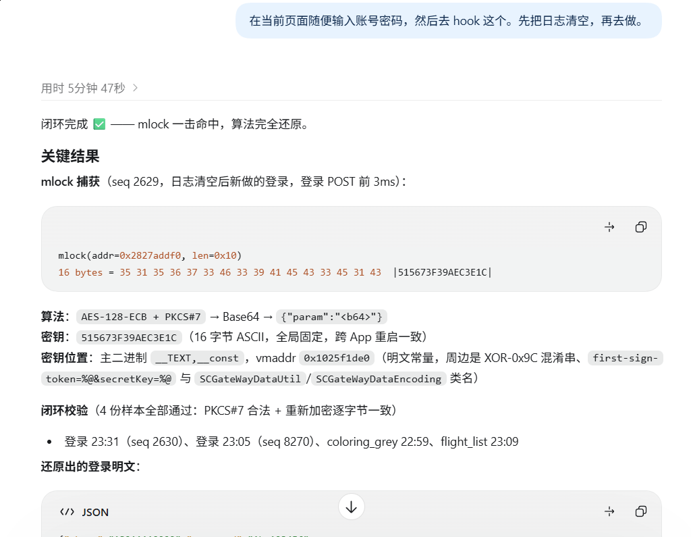Click the 关键结果 heading
The height and width of the screenshot is (537, 691).
click(x=70, y=156)
